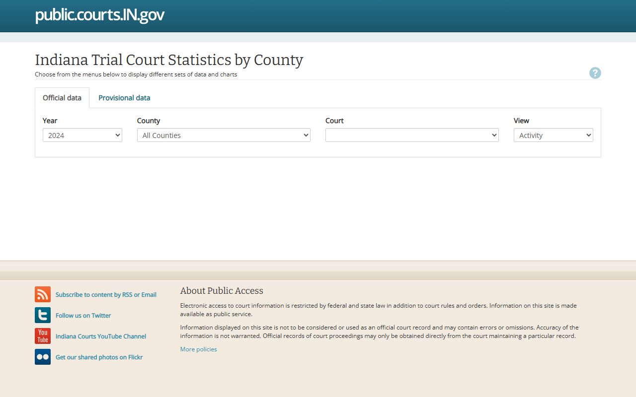Click the Court field label
Screen dimensions: 636x397
(334, 121)
